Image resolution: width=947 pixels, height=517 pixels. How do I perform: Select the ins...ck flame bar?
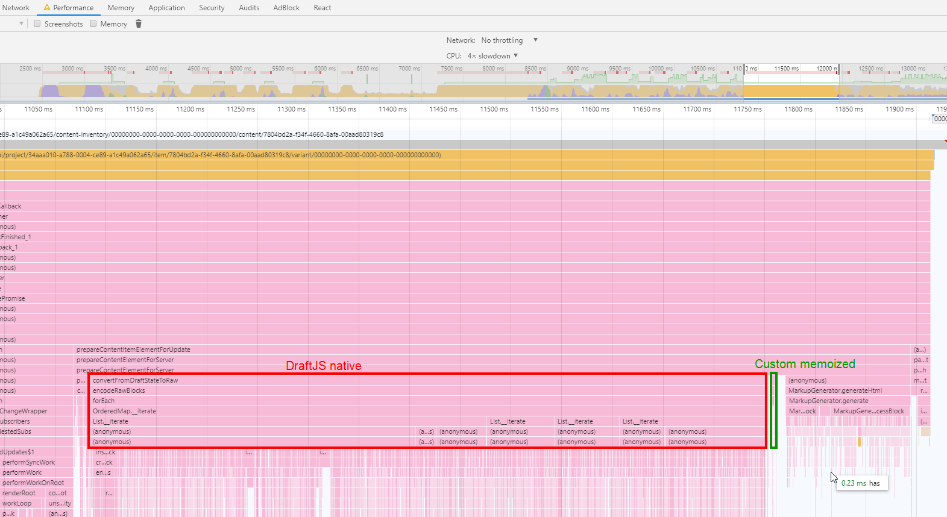pos(105,452)
